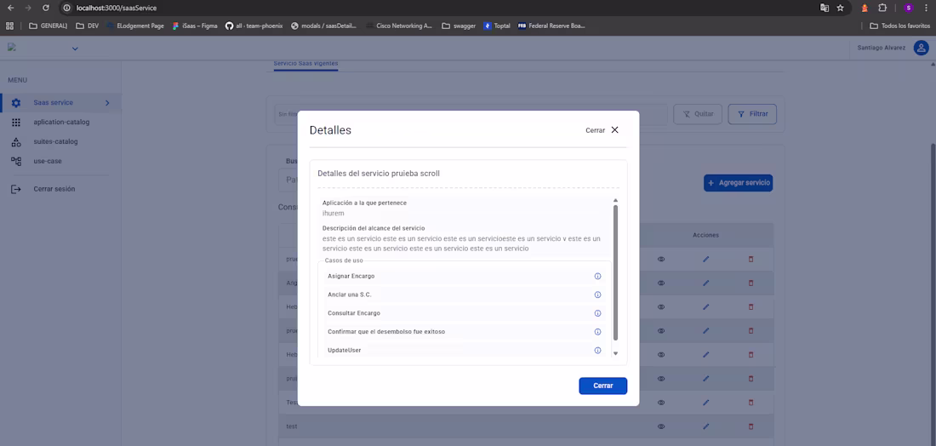Delete the Ang row
The width and height of the screenshot is (936, 446).
coord(751,283)
